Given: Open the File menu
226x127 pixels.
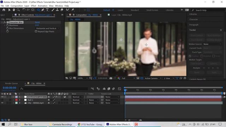Looking at the screenshot, I should click(x=2, y=6).
